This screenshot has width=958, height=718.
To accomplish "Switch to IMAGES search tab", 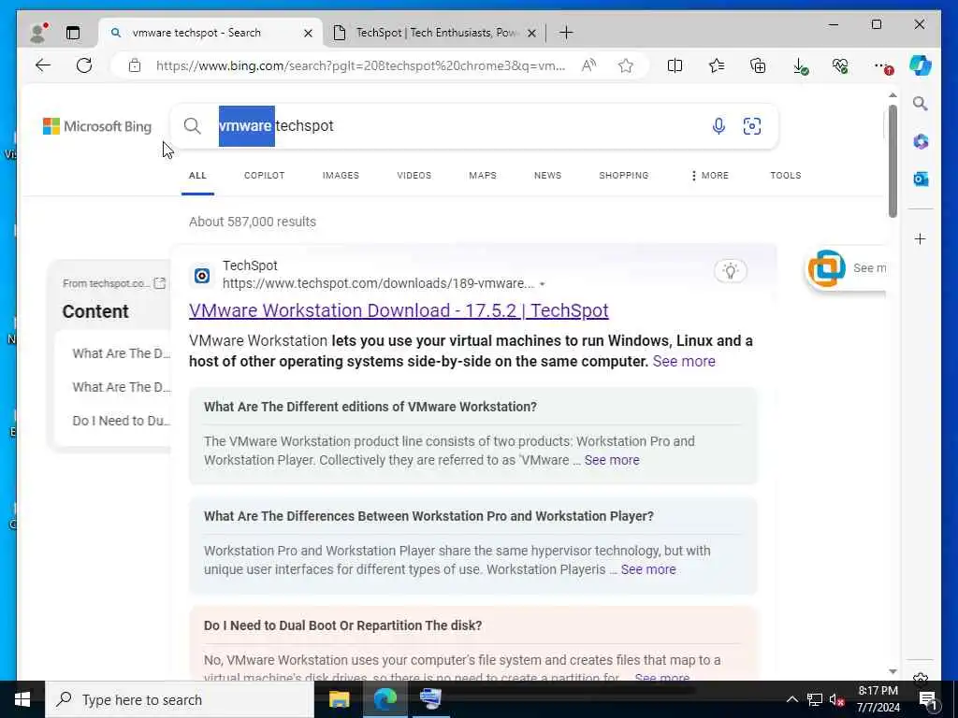I will click(341, 175).
